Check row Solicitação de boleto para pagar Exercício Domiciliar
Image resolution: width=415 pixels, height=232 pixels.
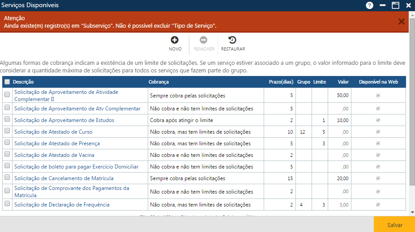click(x=7, y=166)
